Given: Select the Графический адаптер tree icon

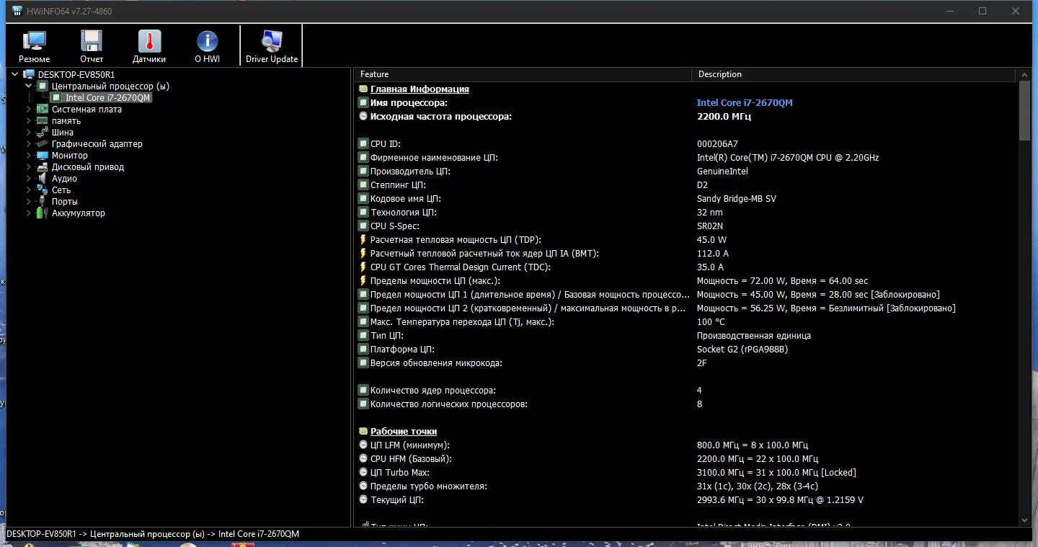Looking at the screenshot, I should [43, 144].
